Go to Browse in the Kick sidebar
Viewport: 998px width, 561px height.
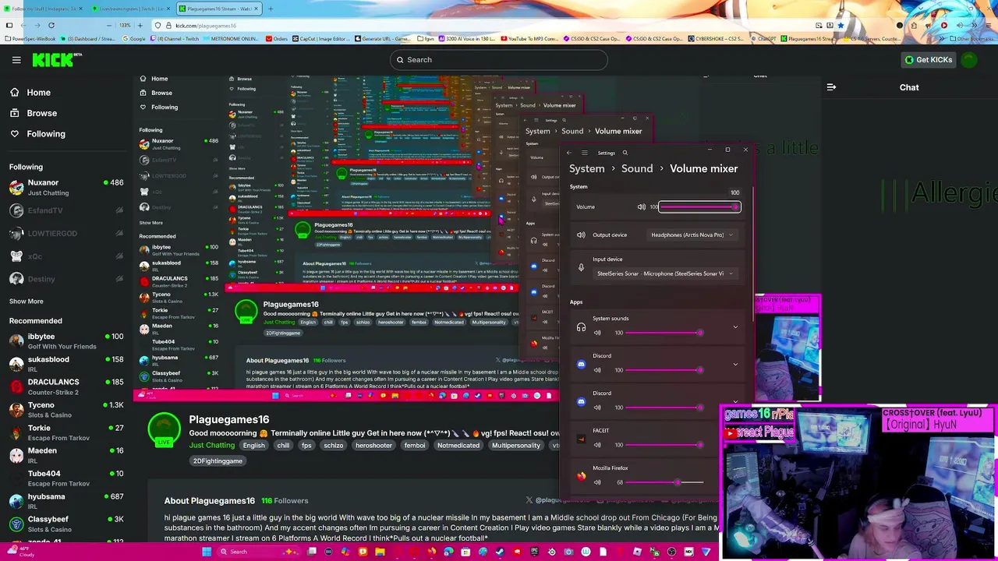pos(42,113)
